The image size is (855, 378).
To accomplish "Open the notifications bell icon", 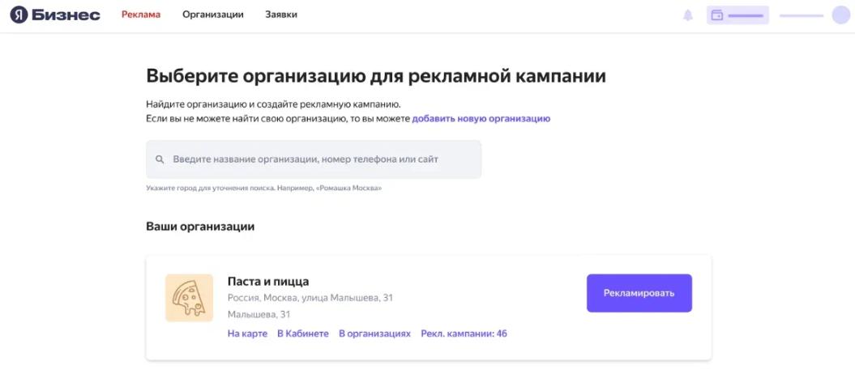I will 688,15.
